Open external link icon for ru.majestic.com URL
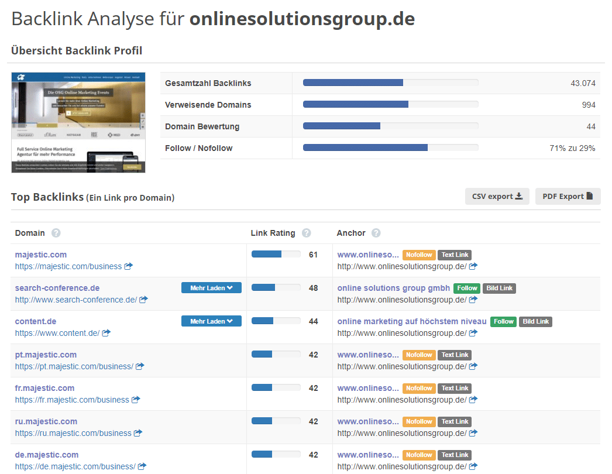Screen dimensions: 612x474 coord(137,433)
